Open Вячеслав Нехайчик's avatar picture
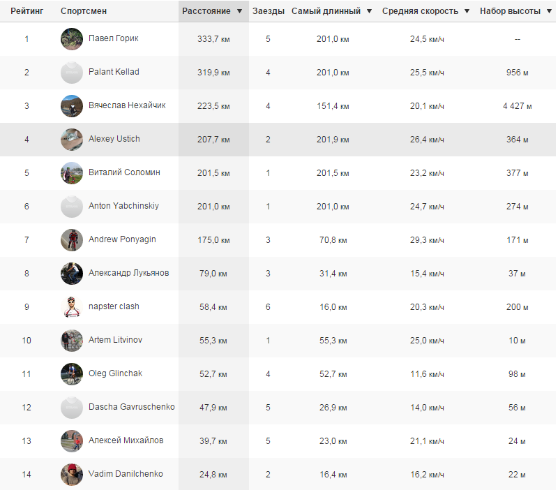 click(x=72, y=106)
